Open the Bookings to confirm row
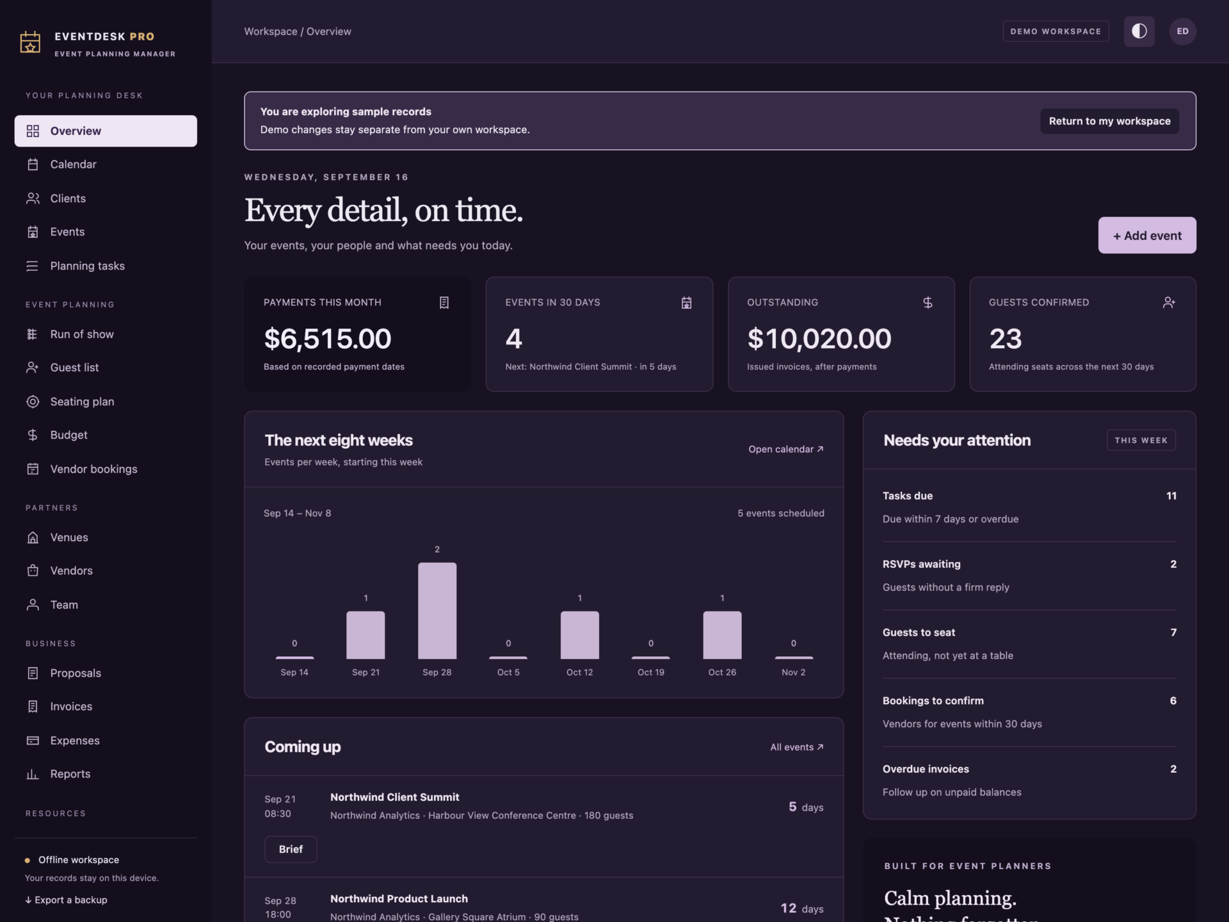The width and height of the screenshot is (1229, 922). (1029, 712)
